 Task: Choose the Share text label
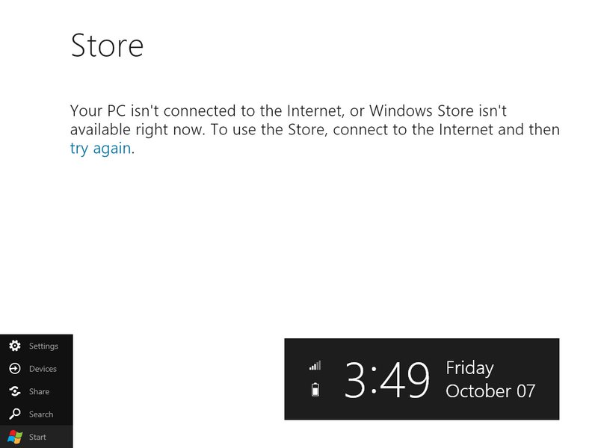39,391
